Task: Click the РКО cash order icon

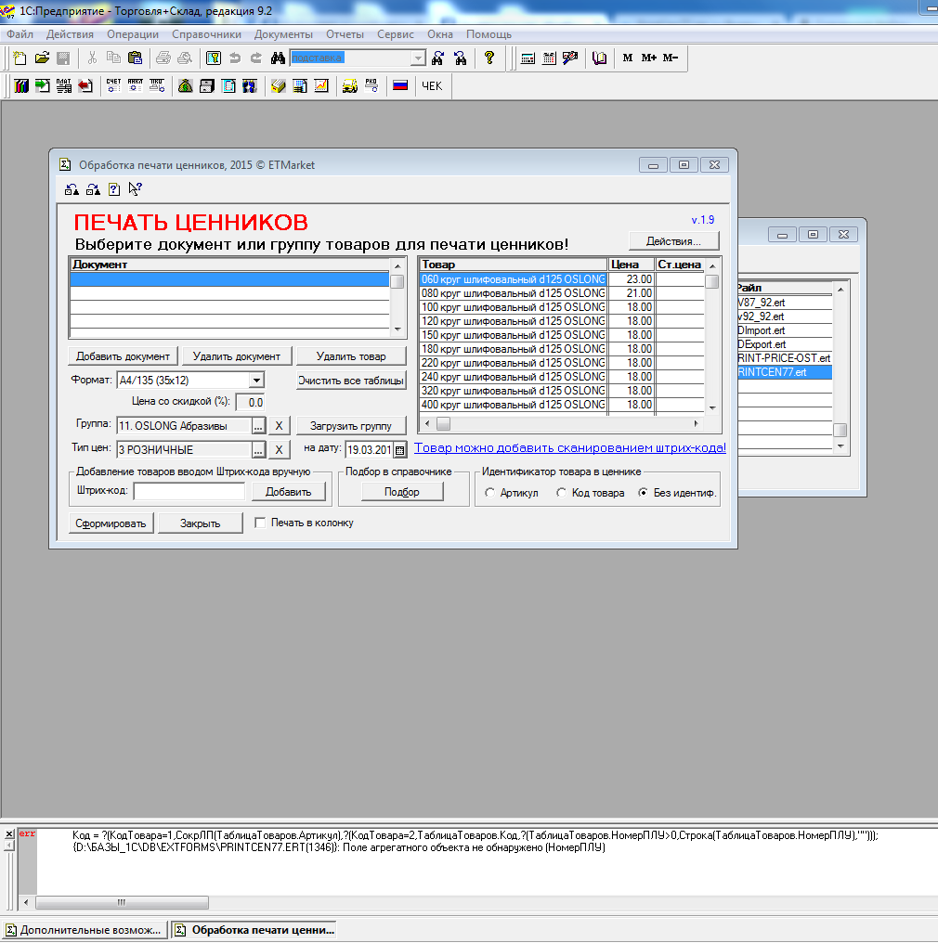Action: click(x=371, y=86)
